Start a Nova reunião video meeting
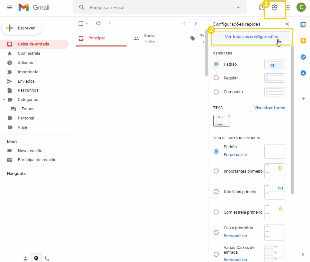 (x=29, y=151)
